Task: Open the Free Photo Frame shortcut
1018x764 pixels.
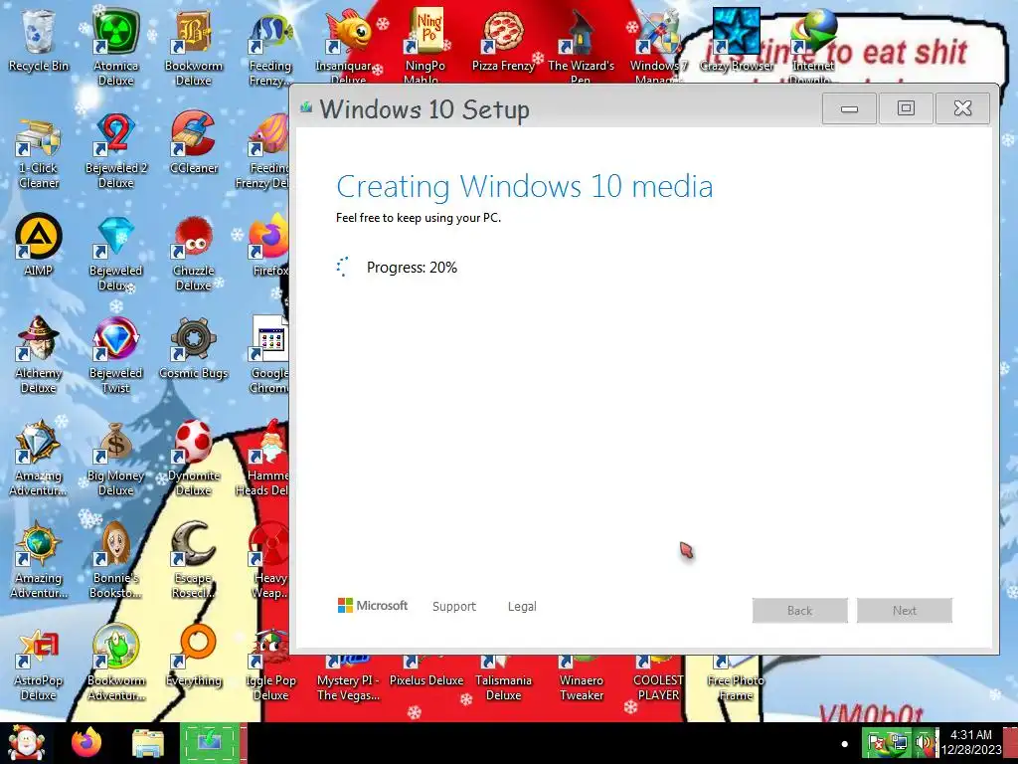Action: [736, 678]
